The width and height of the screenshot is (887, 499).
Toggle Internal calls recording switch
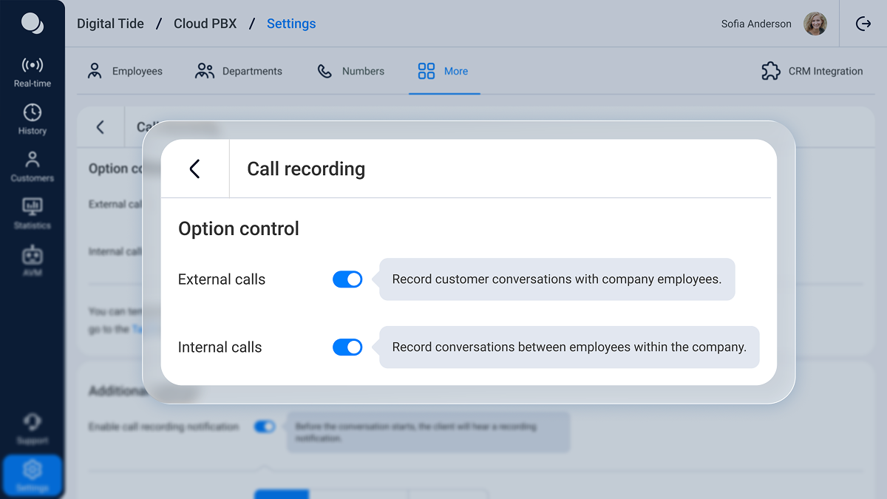pos(347,347)
